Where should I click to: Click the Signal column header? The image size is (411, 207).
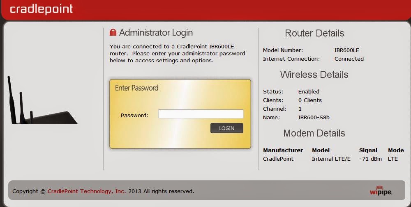pyautogui.click(x=368, y=150)
